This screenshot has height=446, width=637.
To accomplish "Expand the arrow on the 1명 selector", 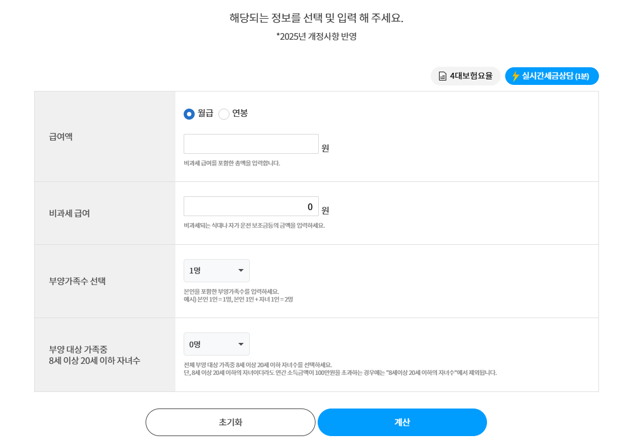I will point(241,270).
